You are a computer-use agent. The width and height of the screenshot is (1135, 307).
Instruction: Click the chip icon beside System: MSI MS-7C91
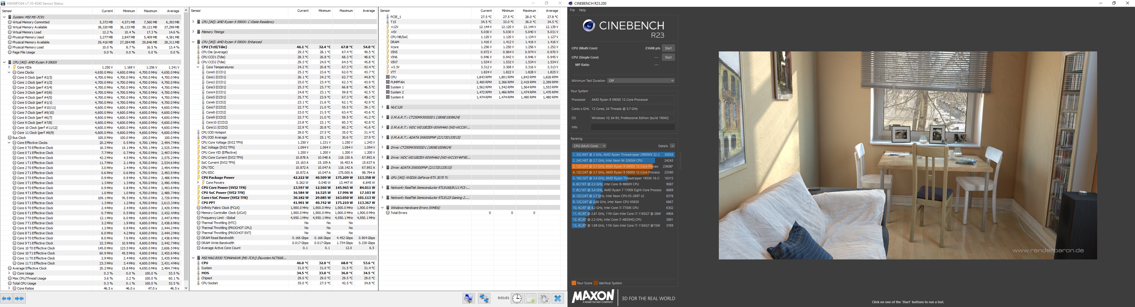(10, 17)
